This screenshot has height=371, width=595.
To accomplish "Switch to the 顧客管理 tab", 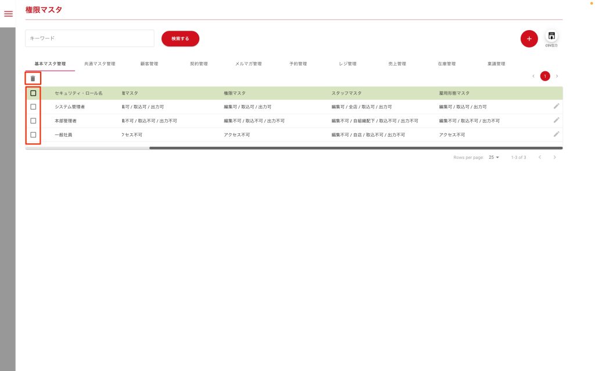I will tap(149, 64).
